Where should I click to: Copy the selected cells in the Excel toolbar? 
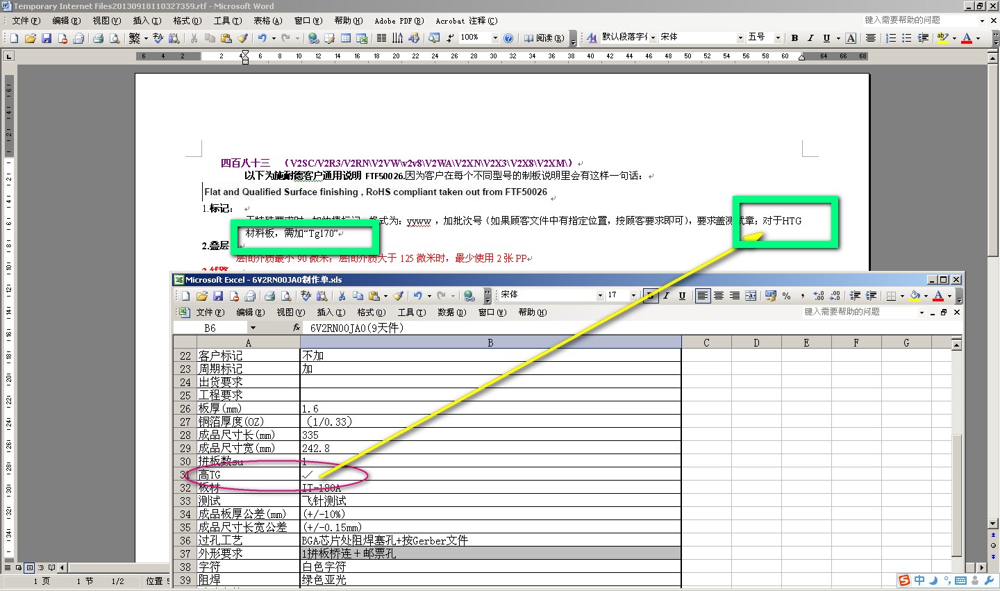pos(358,296)
